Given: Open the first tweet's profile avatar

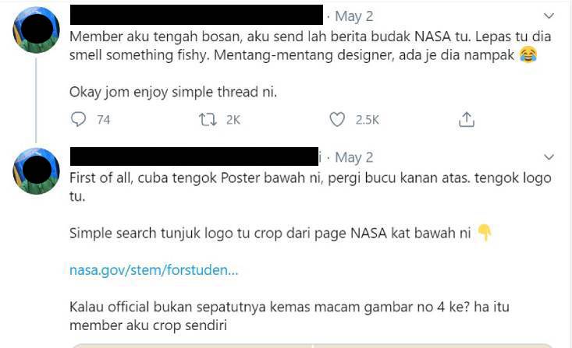Looking at the screenshot, I should point(36,30).
